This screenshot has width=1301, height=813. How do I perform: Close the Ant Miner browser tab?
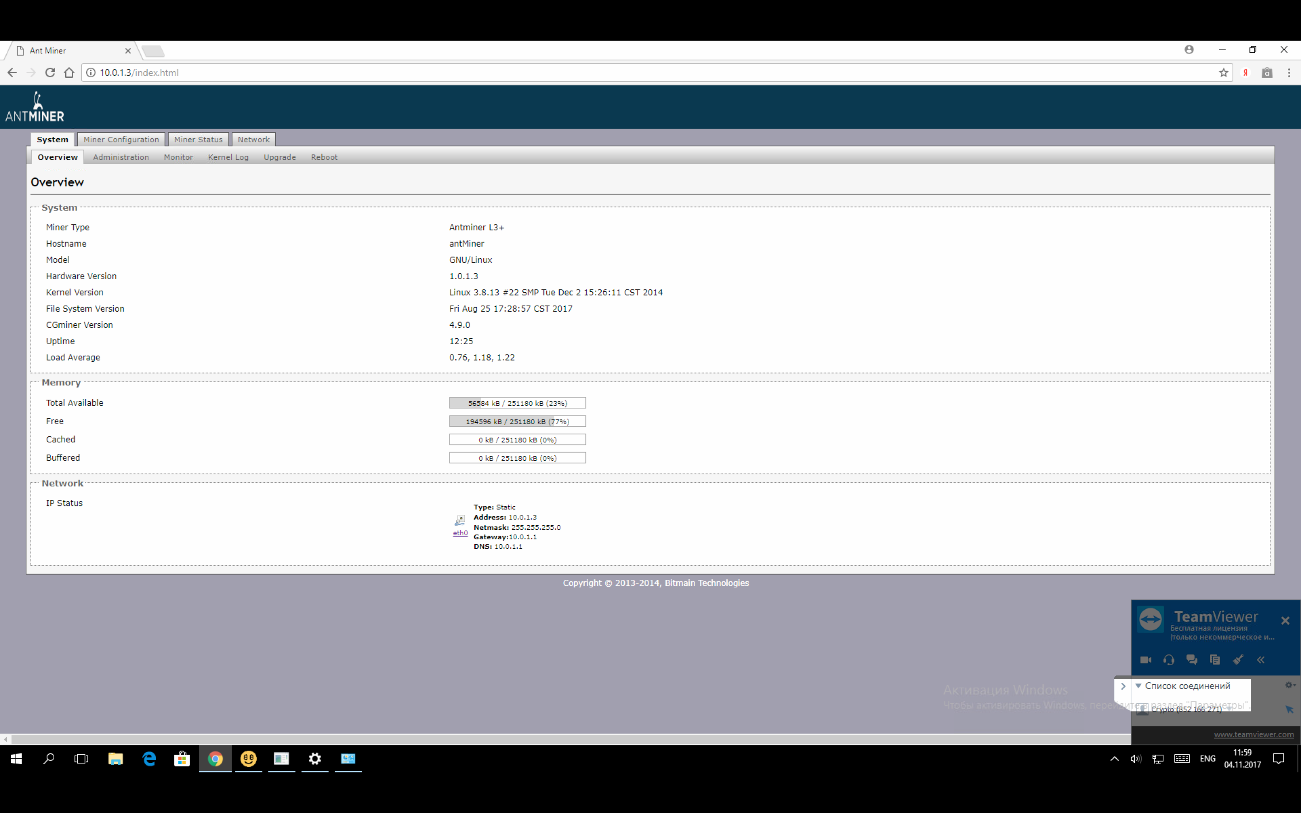(x=128, y=51)
